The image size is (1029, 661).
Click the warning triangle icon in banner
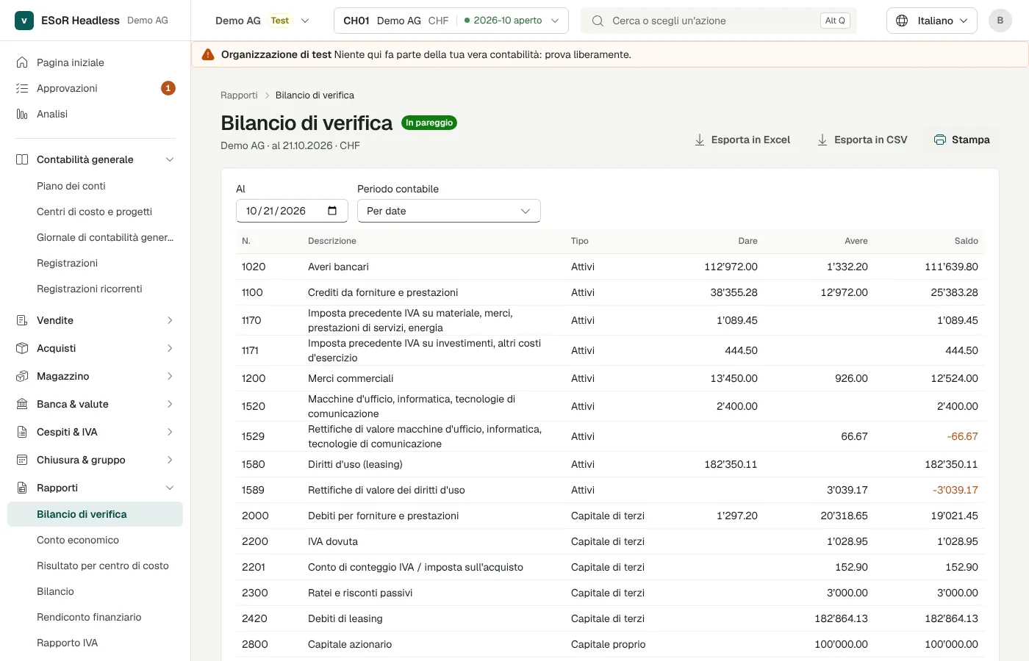(208, 54)
